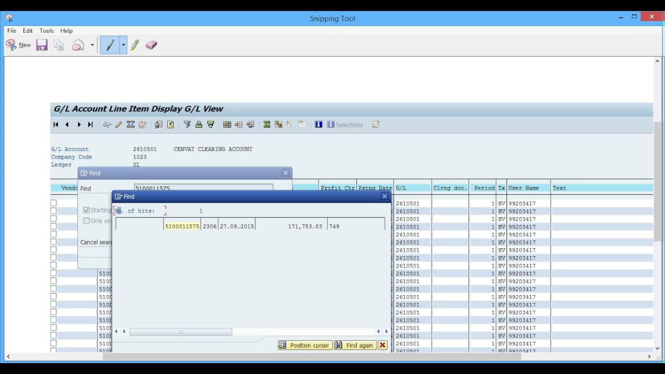The image size is (665, 374).
Task: Click Company Code value 1023
Action: click(140, 157)
